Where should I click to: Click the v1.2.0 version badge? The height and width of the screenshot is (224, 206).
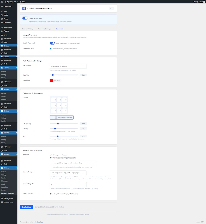(x=111, y=9)
